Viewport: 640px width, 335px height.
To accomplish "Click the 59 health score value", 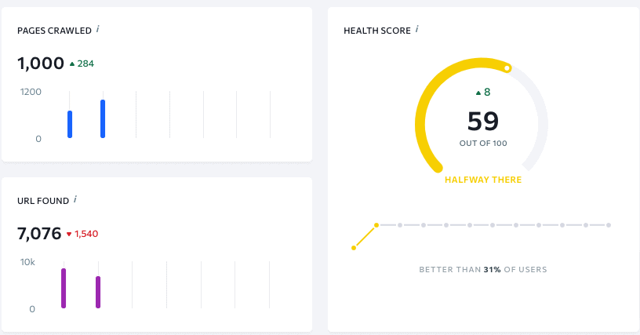I will pos(483,121).
